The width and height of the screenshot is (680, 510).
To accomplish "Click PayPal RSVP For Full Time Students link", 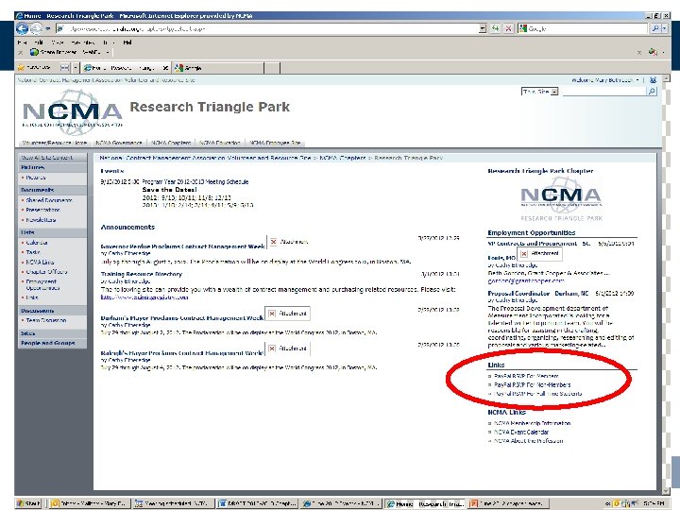I will pyautogui.click(x=537, y=394).
